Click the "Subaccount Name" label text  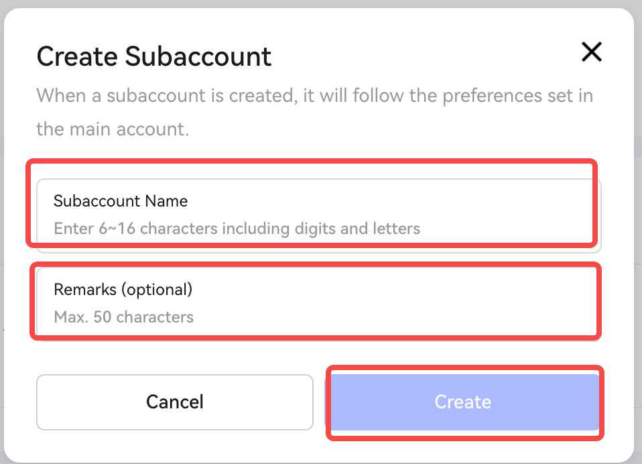click(121, 201)
